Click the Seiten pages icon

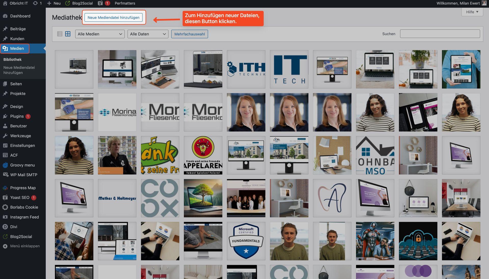[5, 84]
